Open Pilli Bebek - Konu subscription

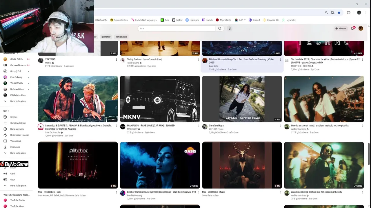click(x=17, y=95)
